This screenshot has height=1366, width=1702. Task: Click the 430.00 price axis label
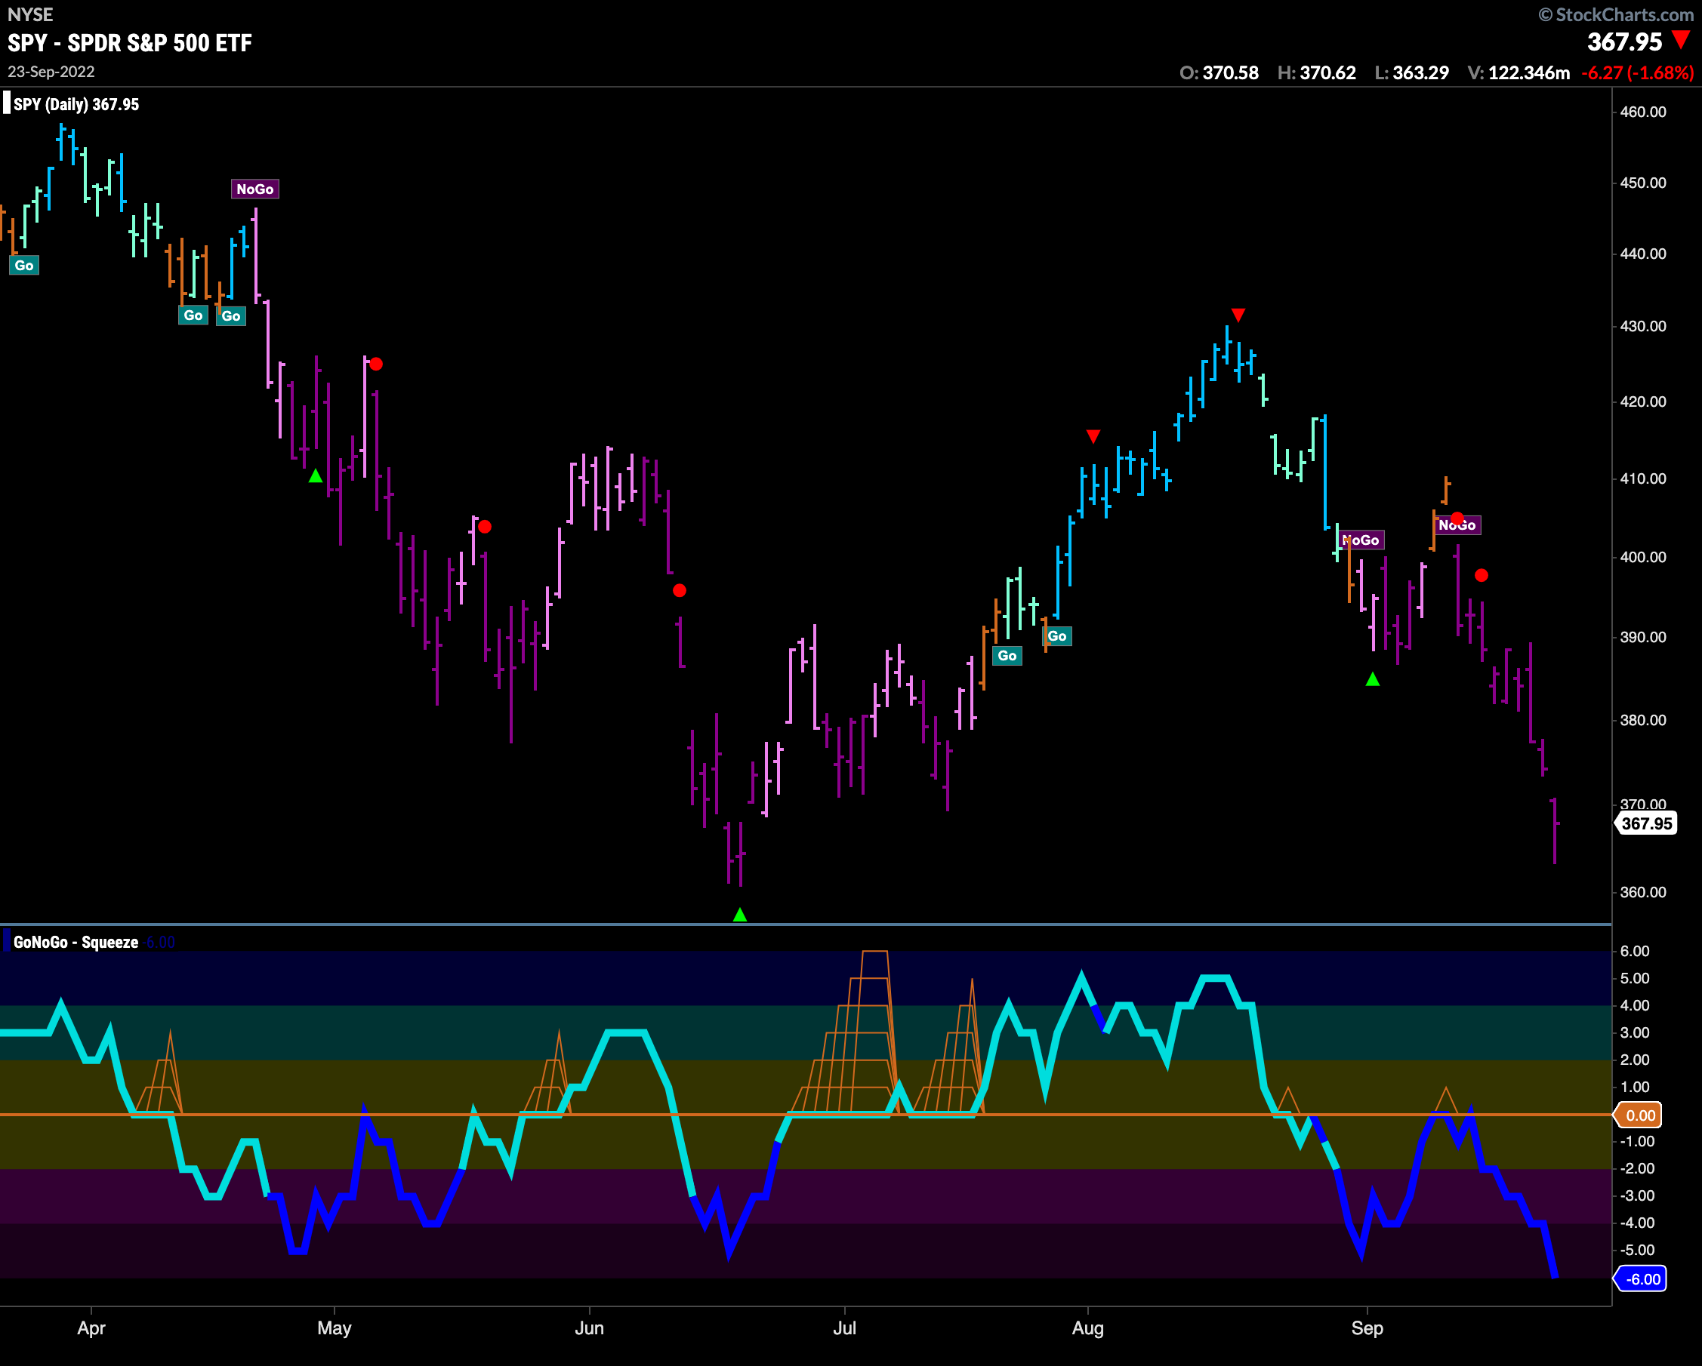click(1644, 326)
